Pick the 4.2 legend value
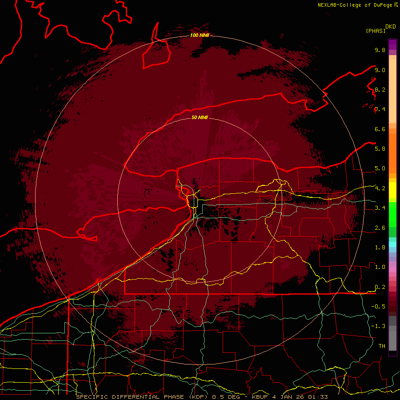 (380, 188)
